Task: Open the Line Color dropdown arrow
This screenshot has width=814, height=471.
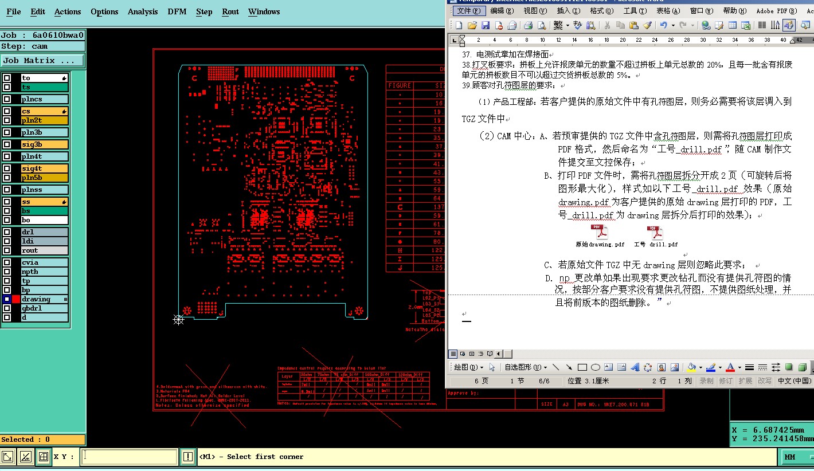Action: (x=720, y=367)
